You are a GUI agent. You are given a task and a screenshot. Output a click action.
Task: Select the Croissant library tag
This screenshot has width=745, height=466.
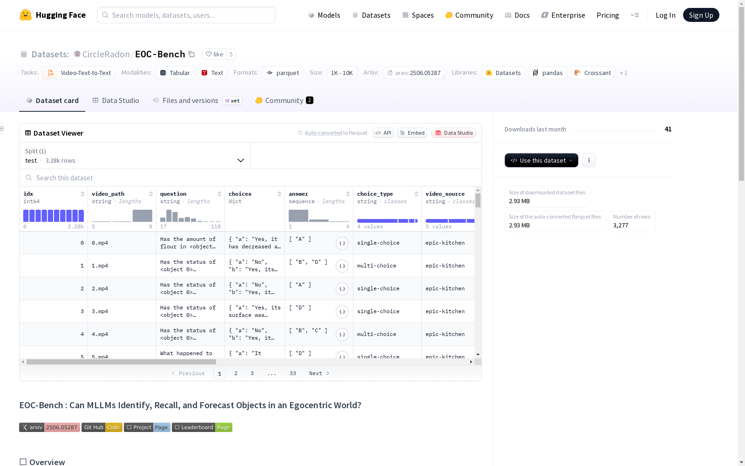(593, 73)
